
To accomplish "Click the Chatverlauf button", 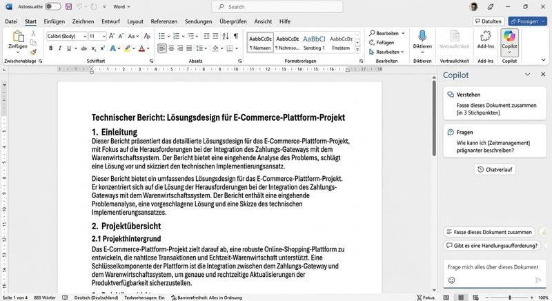I will click(x=495, y=169).
